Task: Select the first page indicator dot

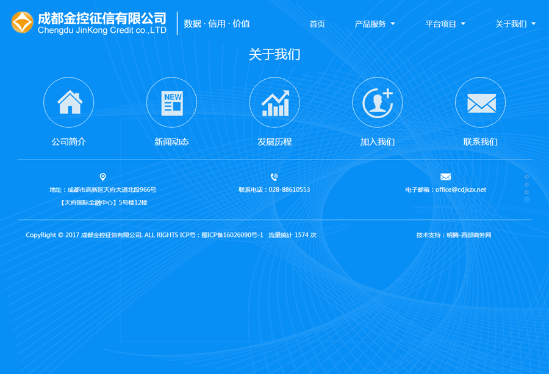Action: click(527, 177)
